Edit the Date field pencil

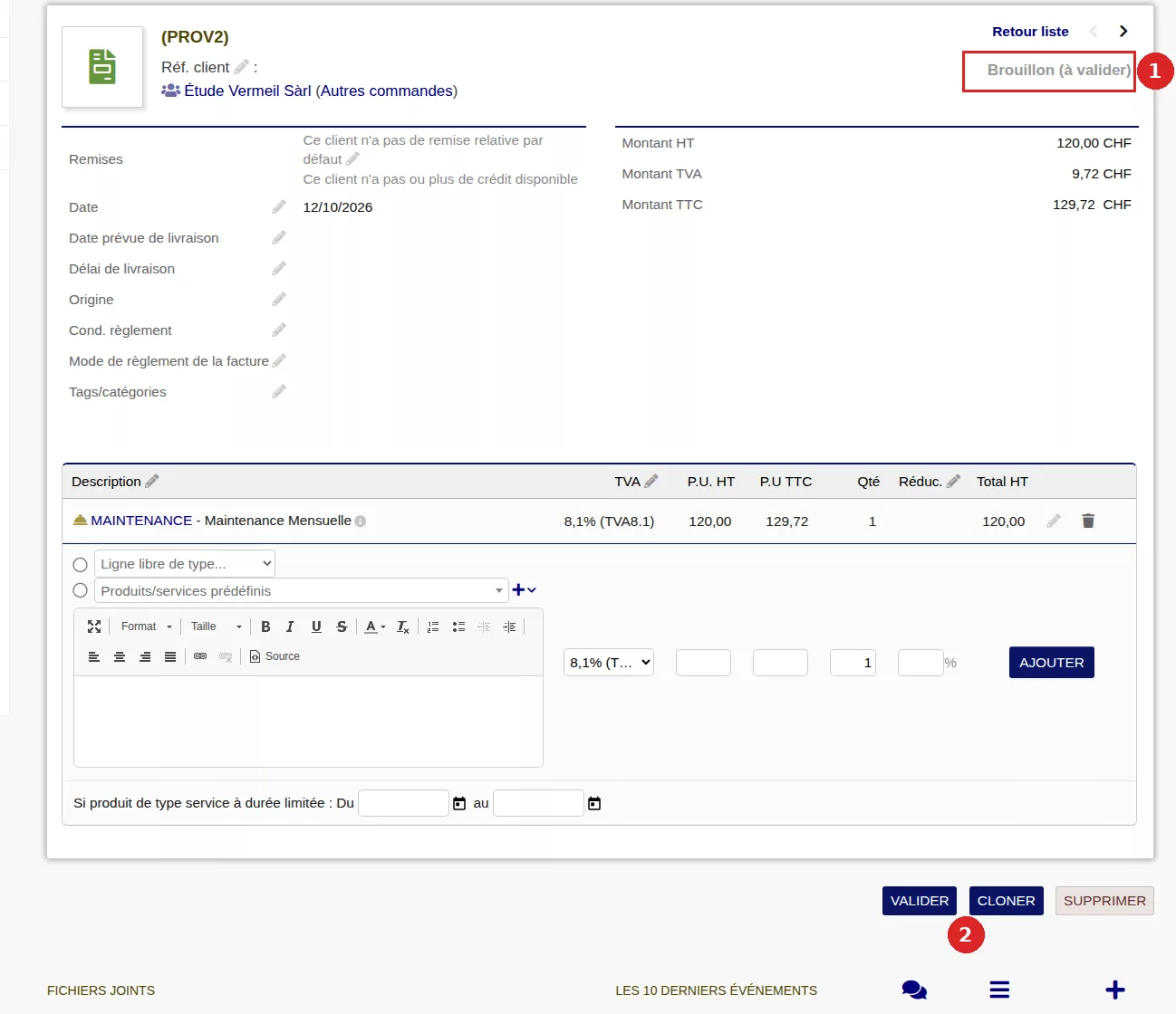pos(279,207)
